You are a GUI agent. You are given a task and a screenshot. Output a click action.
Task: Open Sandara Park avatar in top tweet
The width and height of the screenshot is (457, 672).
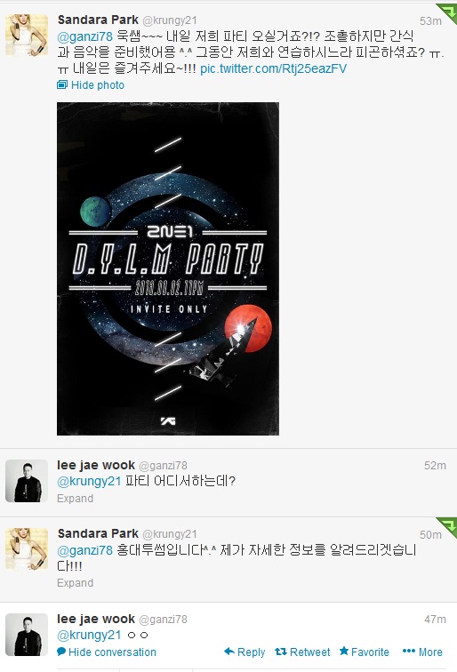[x=27, y=35]
